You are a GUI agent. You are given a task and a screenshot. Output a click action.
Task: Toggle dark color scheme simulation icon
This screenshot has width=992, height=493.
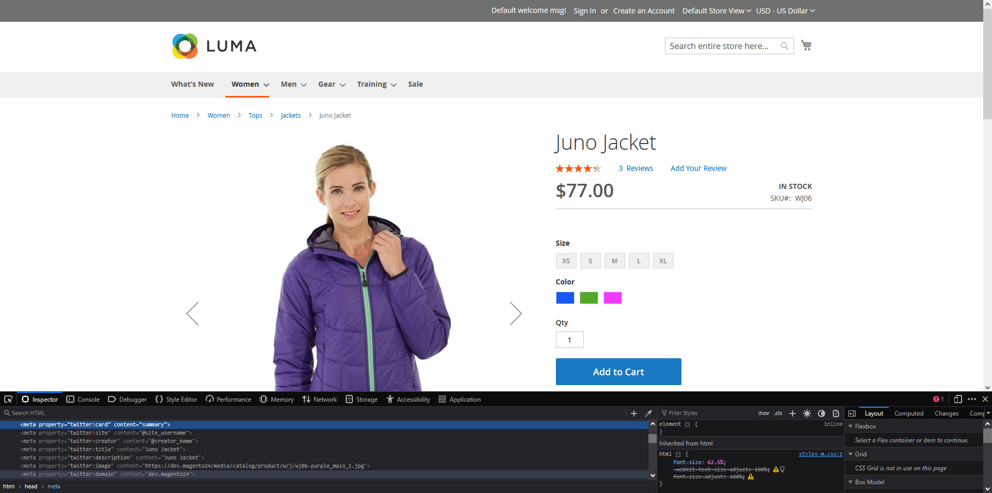coord(821,413)
